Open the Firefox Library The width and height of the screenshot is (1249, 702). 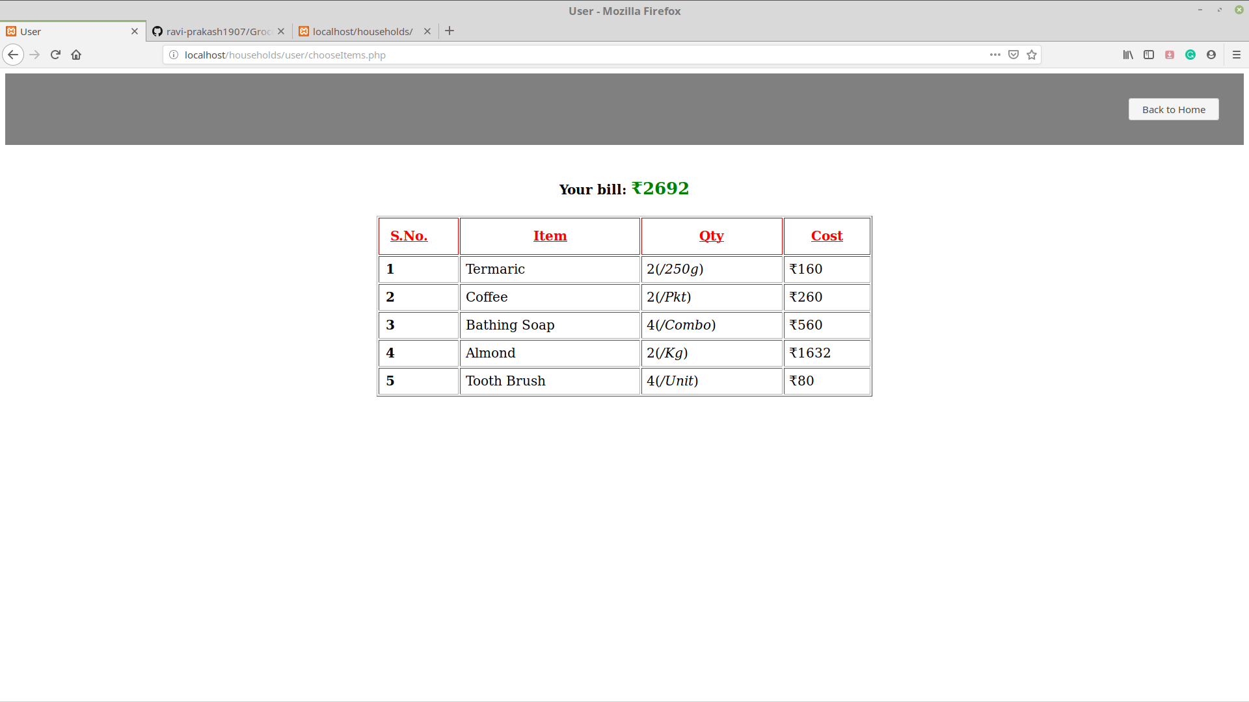(x=1128, y=55)
